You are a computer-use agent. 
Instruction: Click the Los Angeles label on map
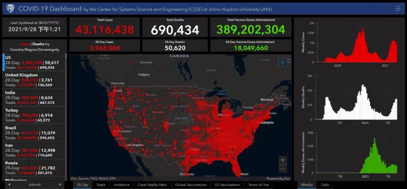click(135, 145)
